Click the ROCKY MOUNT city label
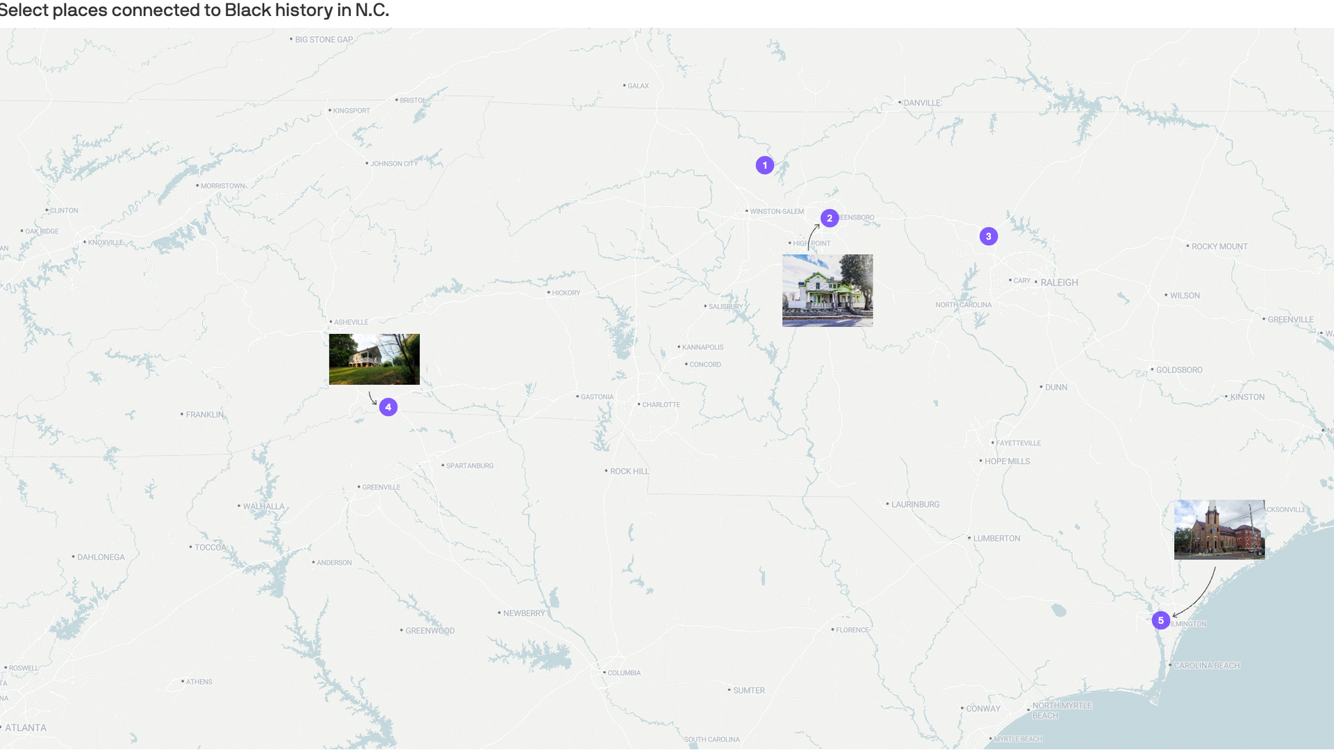The height and width of the screenshot is (750, 1334). point(1219,247)
